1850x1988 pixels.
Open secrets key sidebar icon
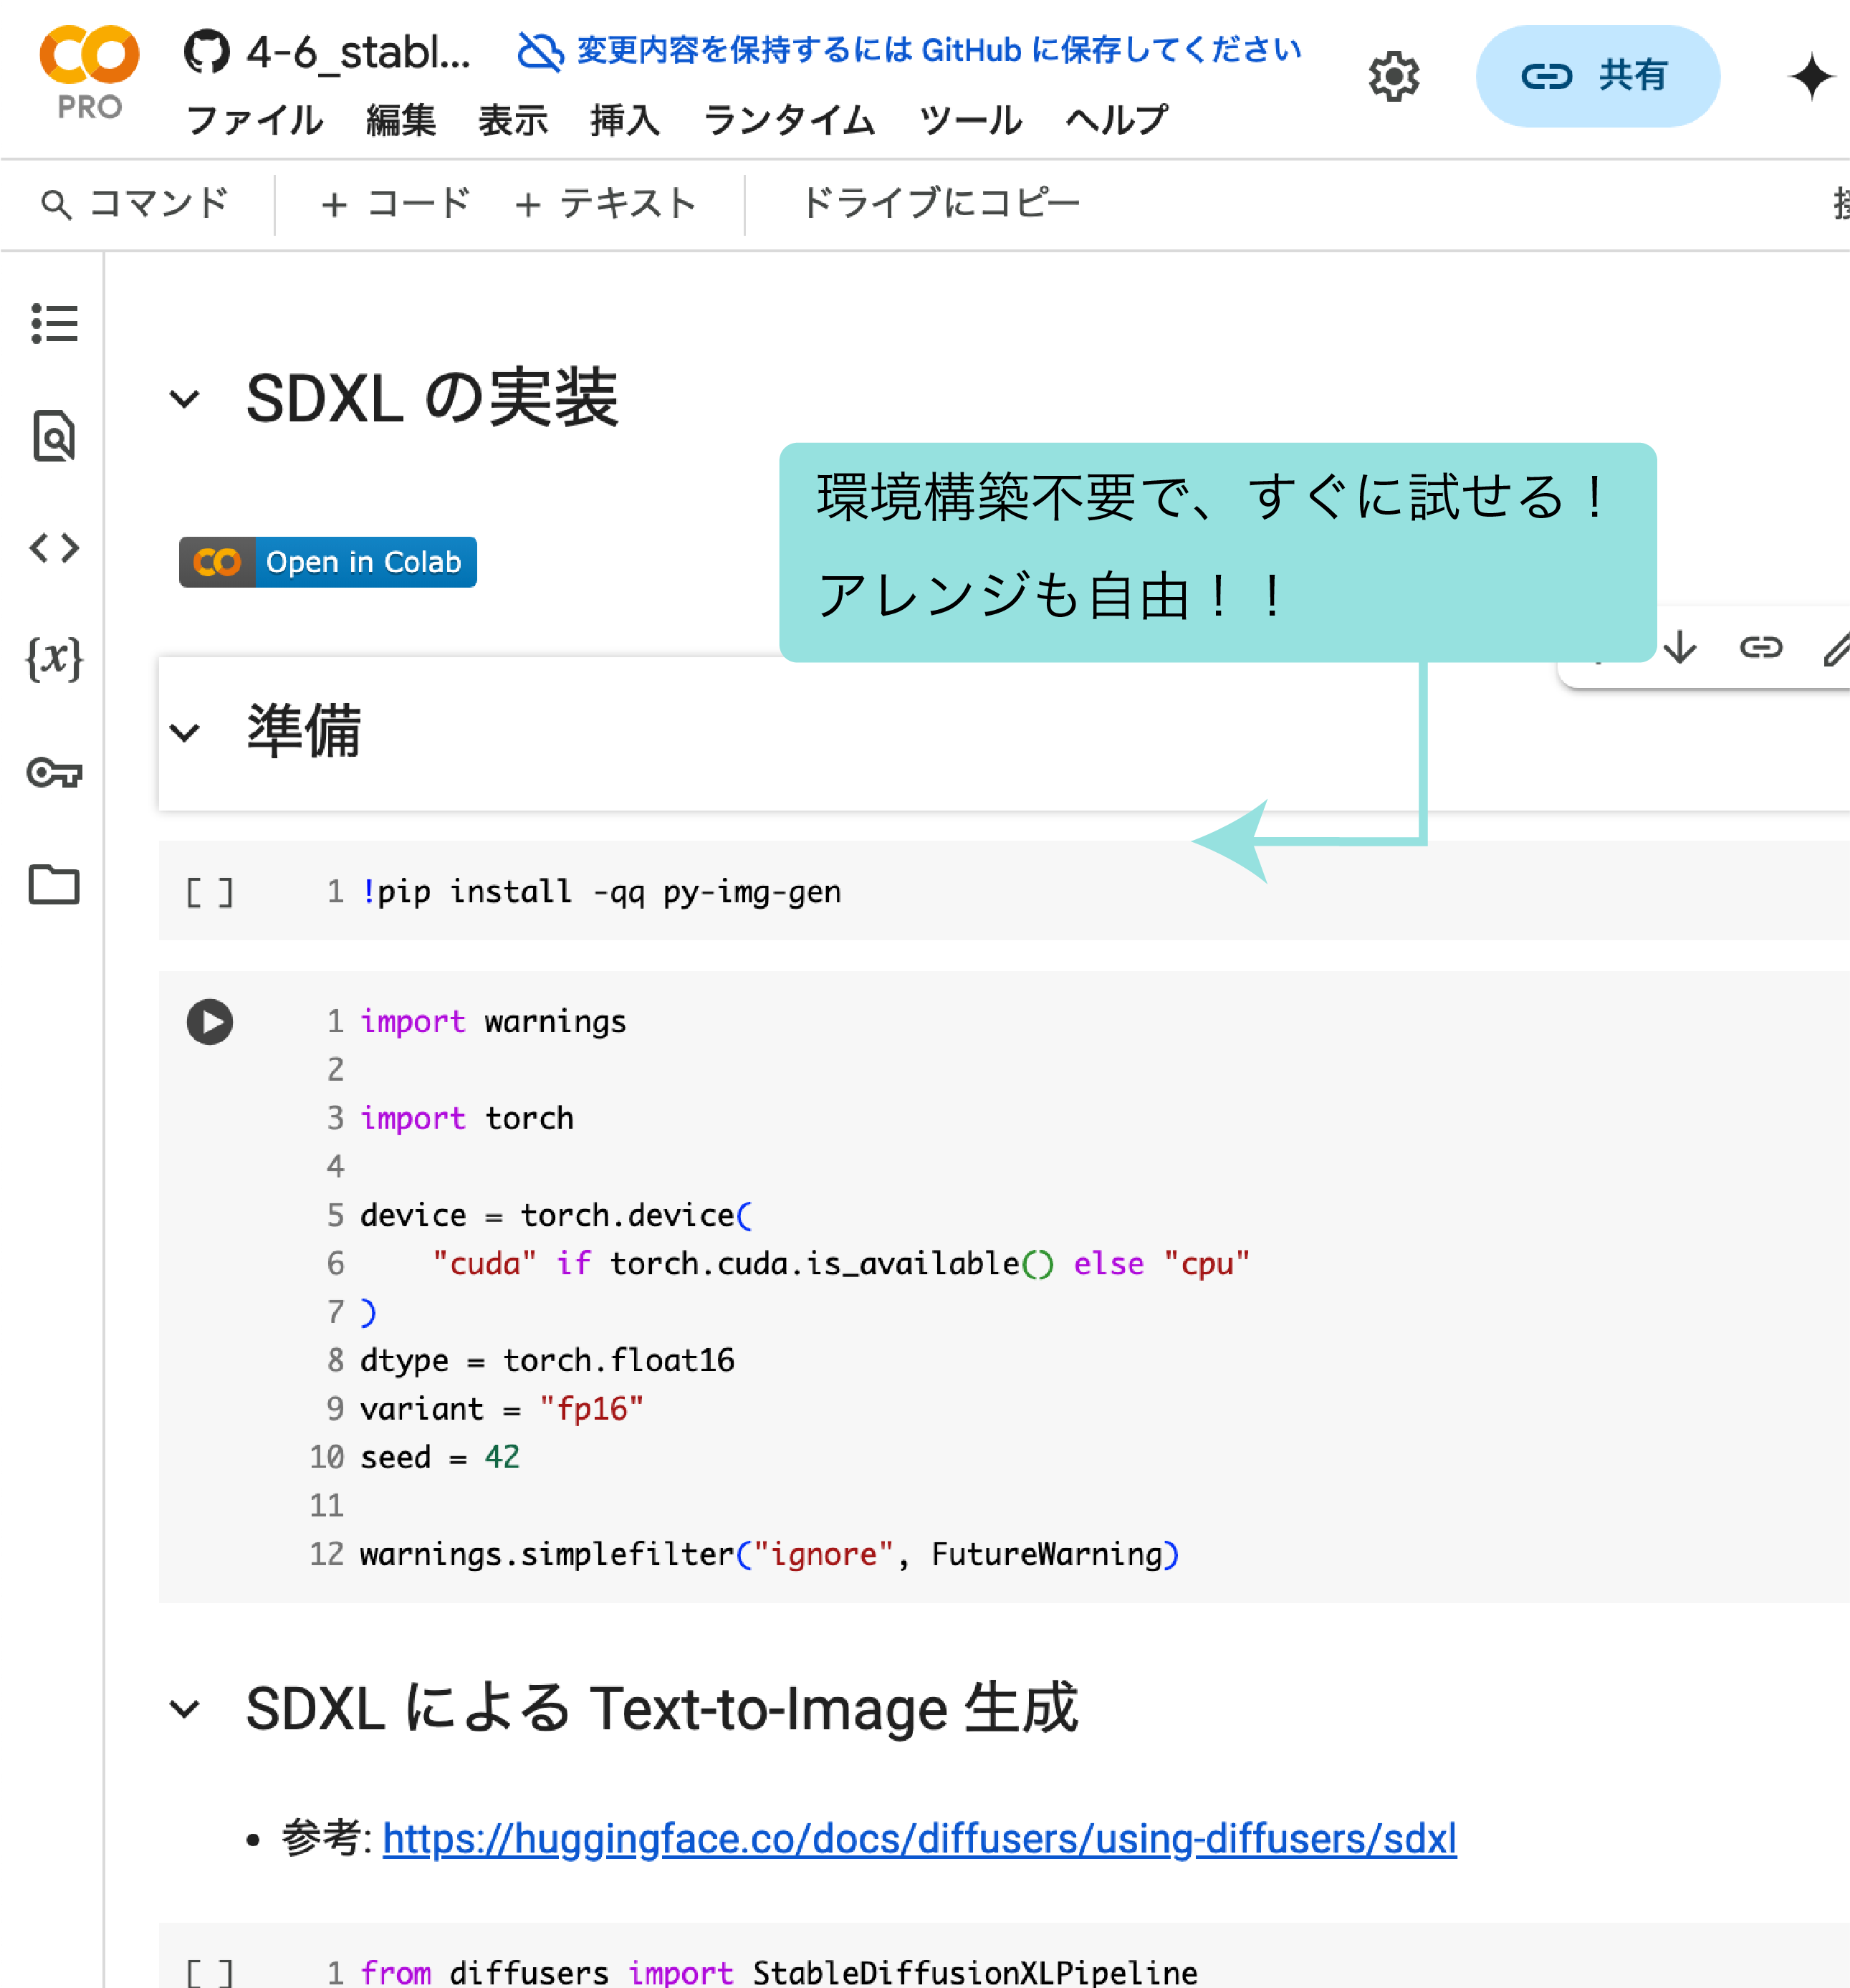[x=54, y=772]
